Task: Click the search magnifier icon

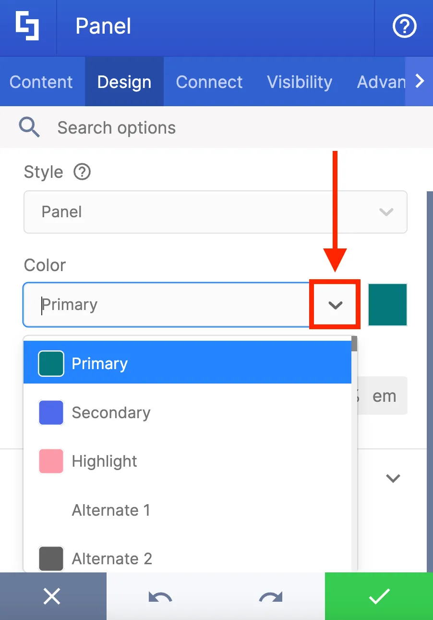Action: coord(29,127)
